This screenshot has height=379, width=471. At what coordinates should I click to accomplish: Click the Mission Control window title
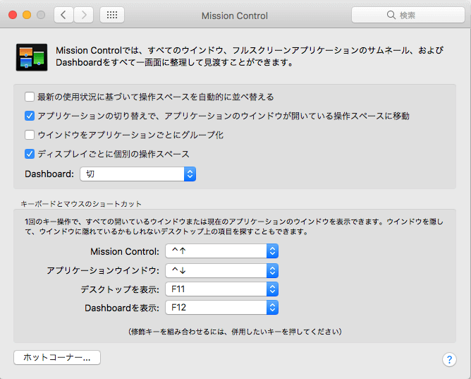pyautogui.click(x=235, y=16)
